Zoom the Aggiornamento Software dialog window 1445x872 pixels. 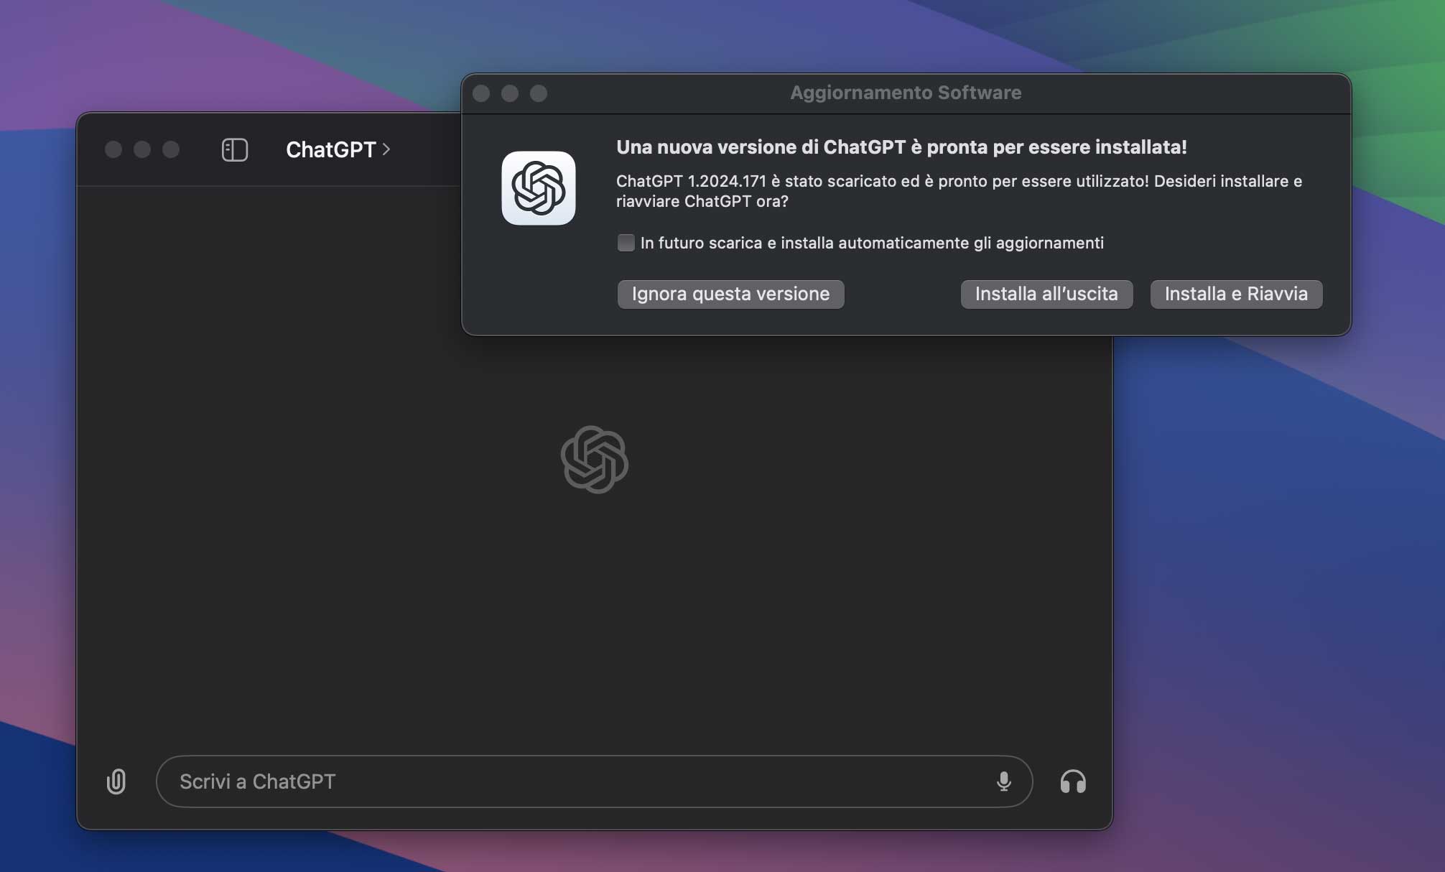539,93
